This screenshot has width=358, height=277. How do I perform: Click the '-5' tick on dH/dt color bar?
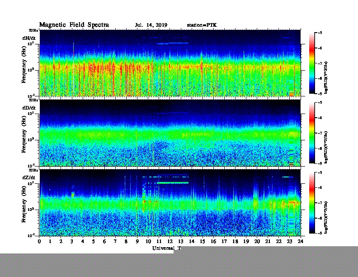(x=320, y=33)
